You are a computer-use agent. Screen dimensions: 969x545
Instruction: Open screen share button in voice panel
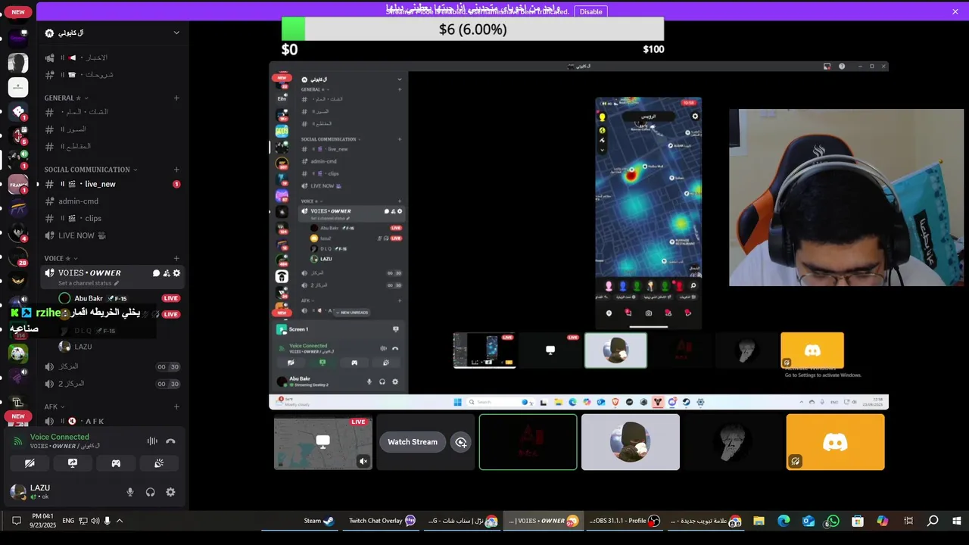click(x=73, y=463)
